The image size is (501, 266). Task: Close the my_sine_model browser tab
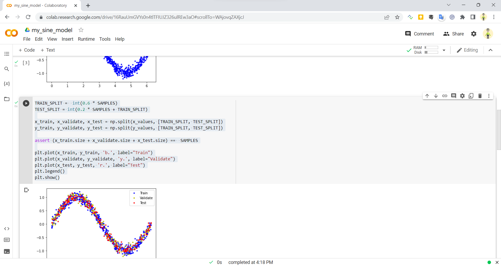click(x=76, y=5)
